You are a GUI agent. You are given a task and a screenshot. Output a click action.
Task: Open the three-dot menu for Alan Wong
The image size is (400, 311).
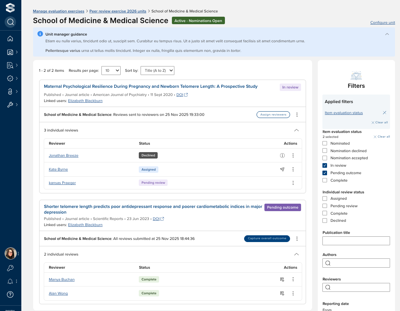[x=293, y=294]
